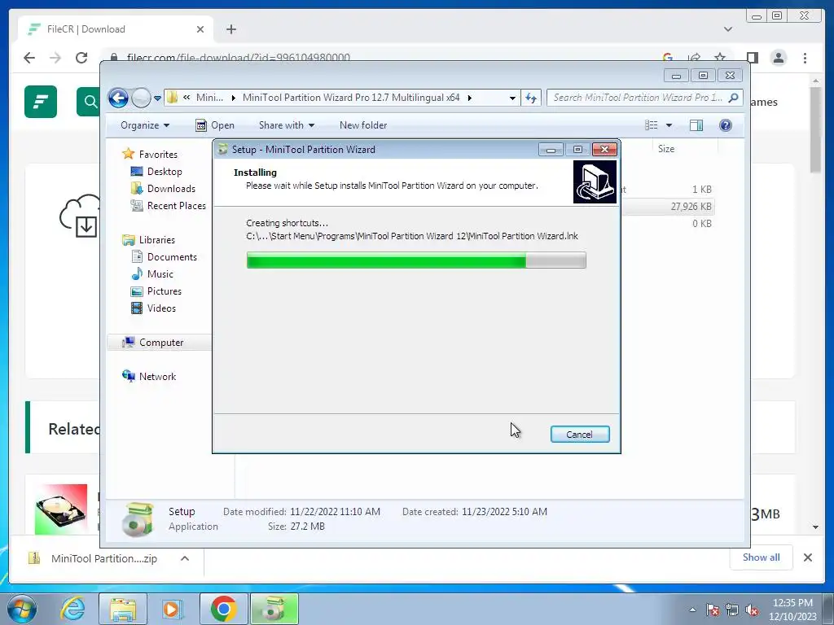Click Show all downloads

[762, 557]
